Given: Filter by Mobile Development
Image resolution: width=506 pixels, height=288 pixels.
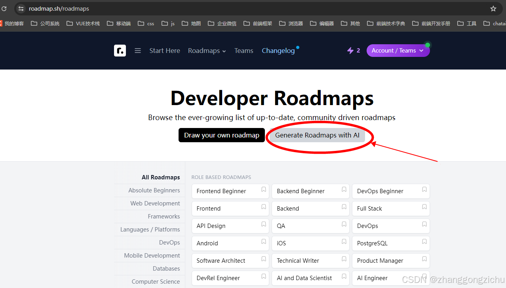Looking at the screenshot, I should (x=152, y=256).
